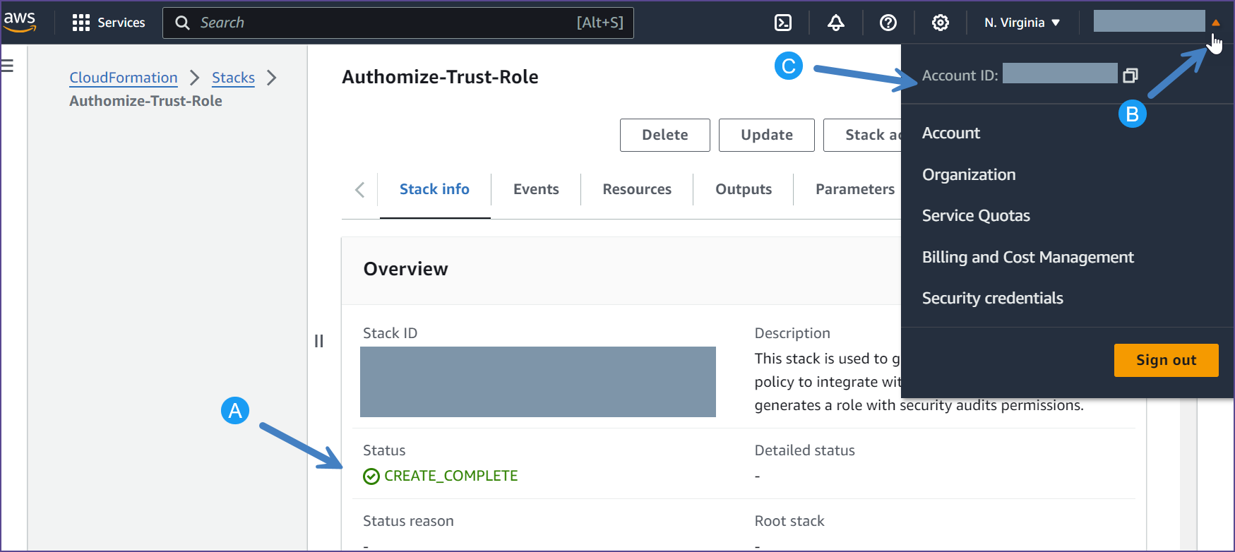Image resolution: width=1235 pixels, height=552 pixels.
Task: Click the AWS logo home icon
Action: pos(20,22)
